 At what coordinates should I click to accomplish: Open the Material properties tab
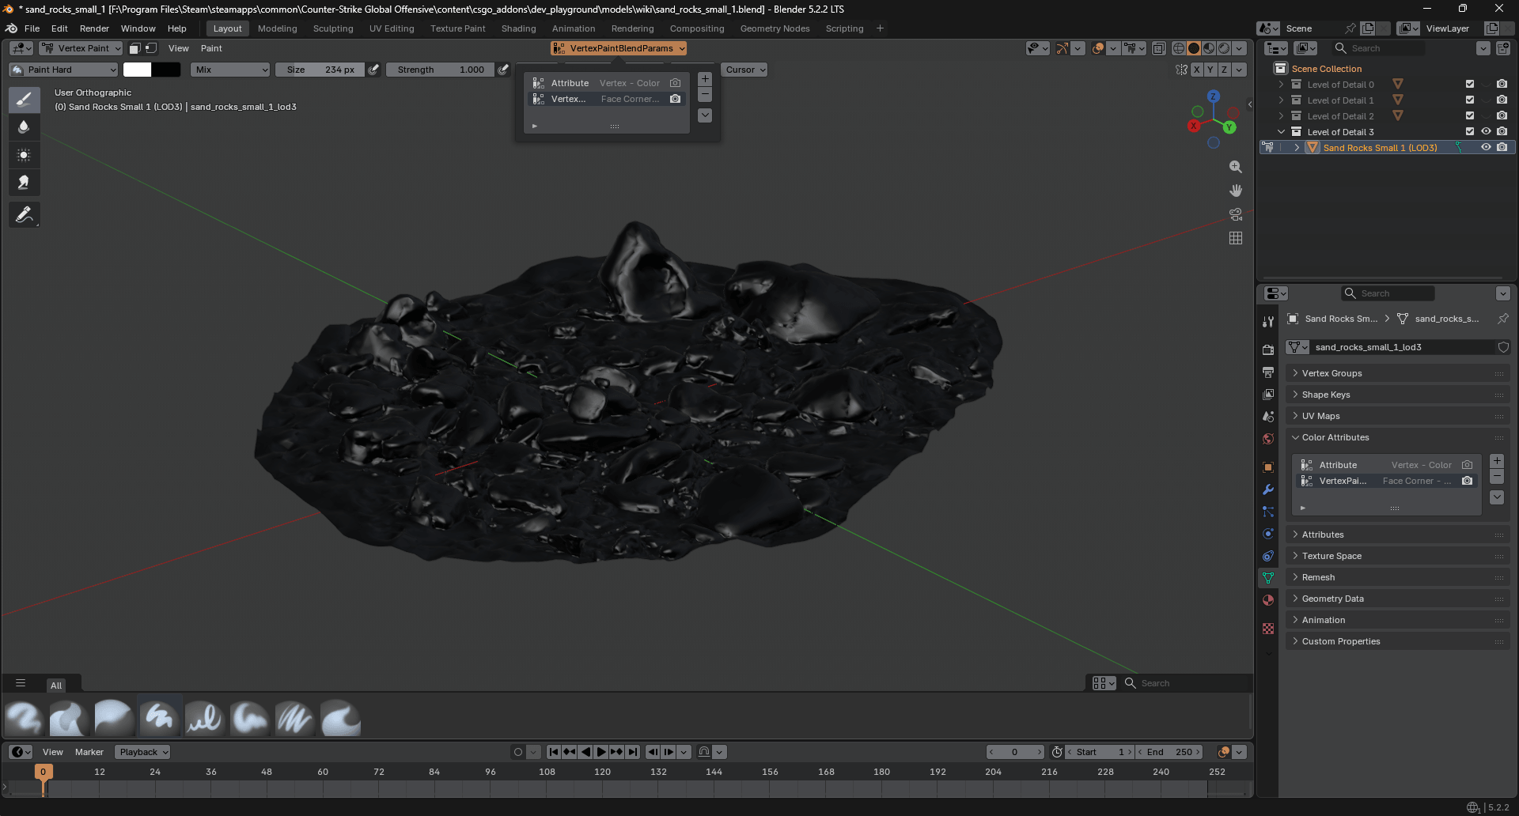[1268, 600]
